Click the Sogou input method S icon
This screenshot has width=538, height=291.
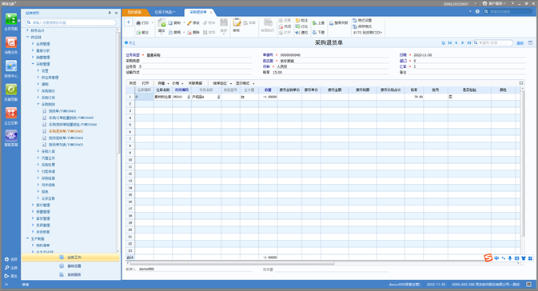[488, 258]
